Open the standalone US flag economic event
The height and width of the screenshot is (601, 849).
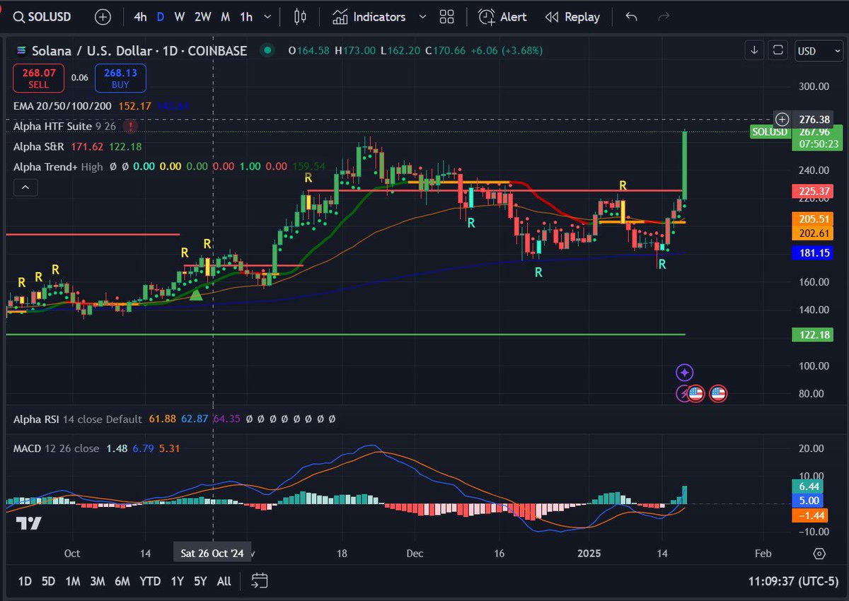click(x=718, y=394)
